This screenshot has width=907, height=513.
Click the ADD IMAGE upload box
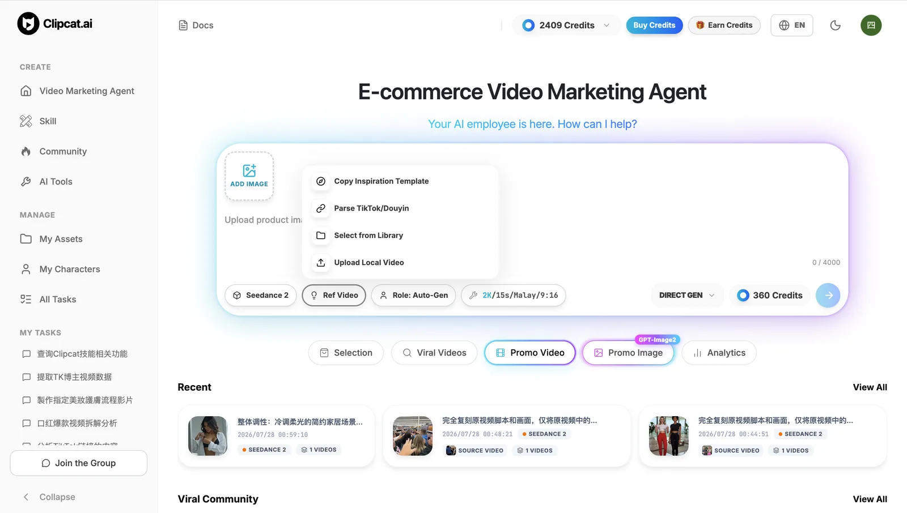tap(249, 176)
